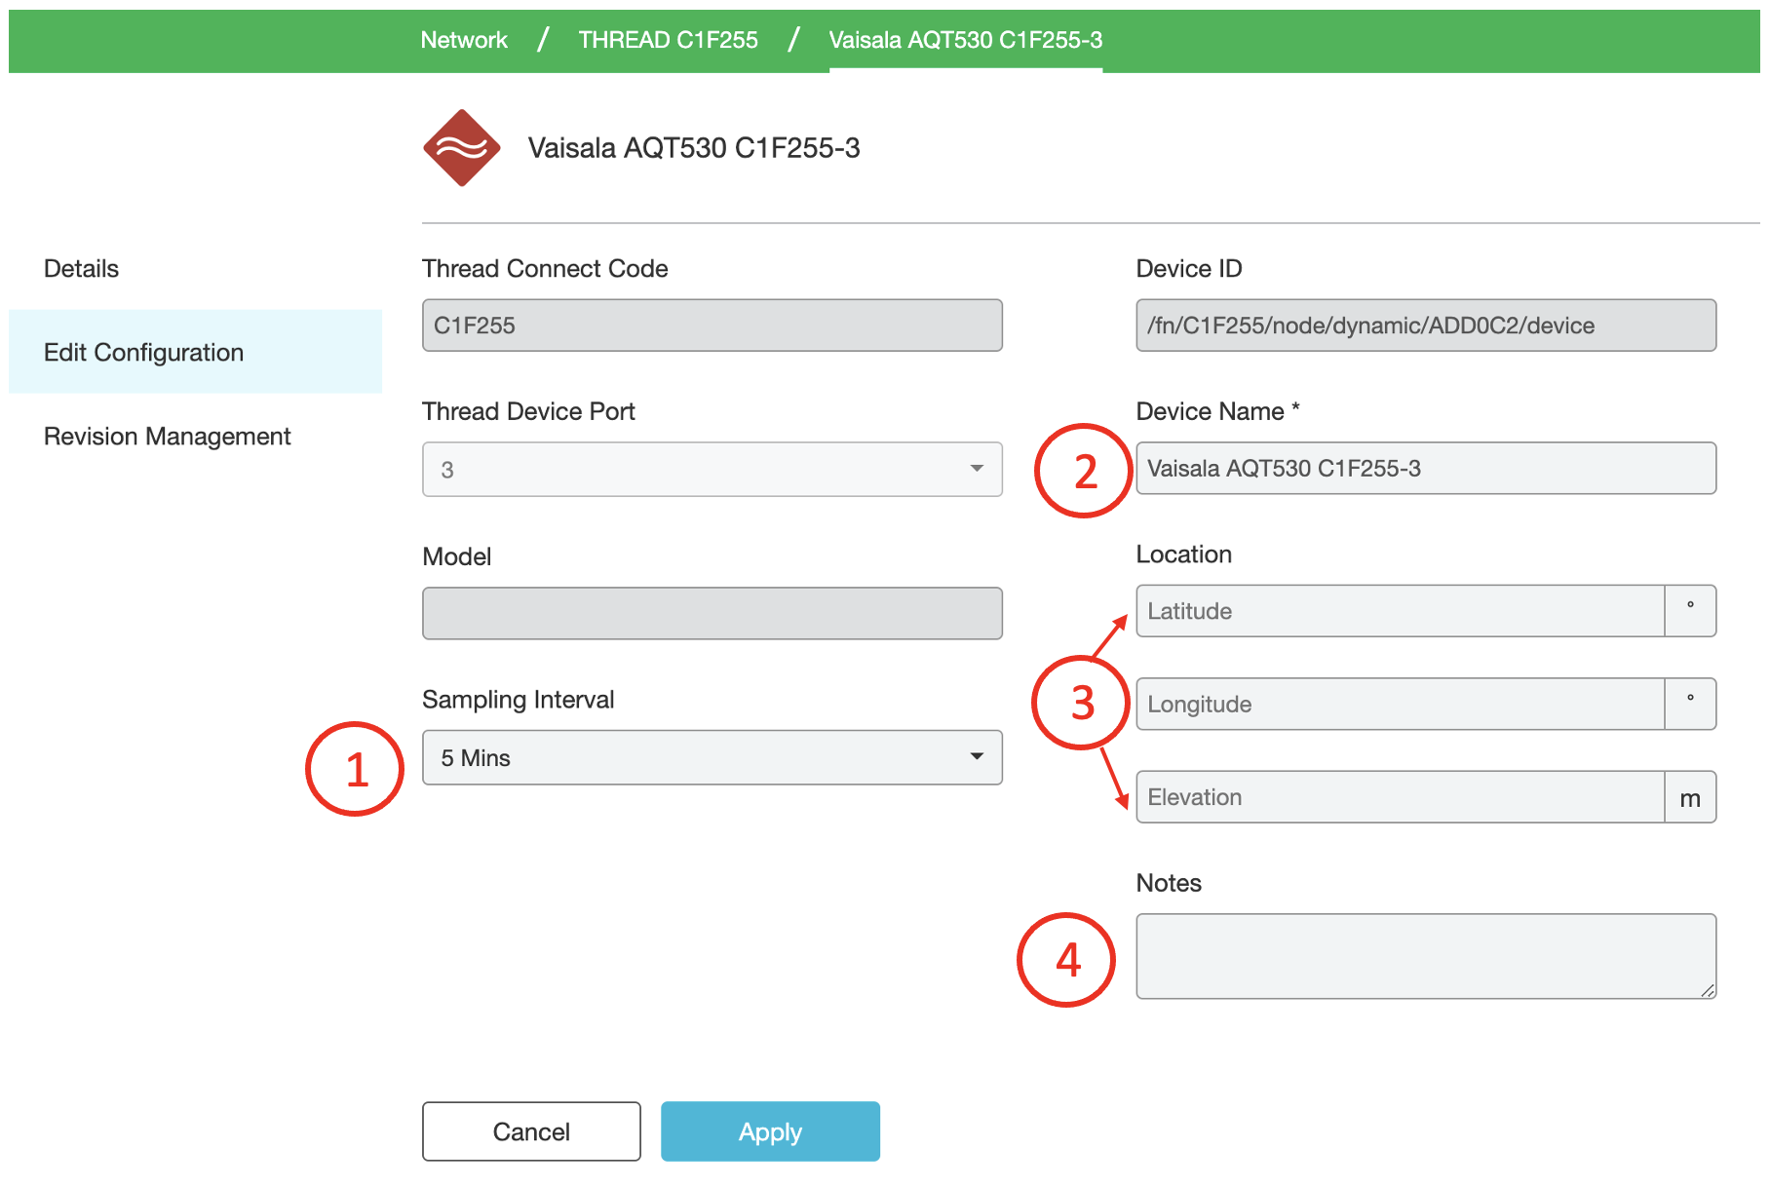
Task: Click the Longitude input field
Action: click(x=1400, y=704)
